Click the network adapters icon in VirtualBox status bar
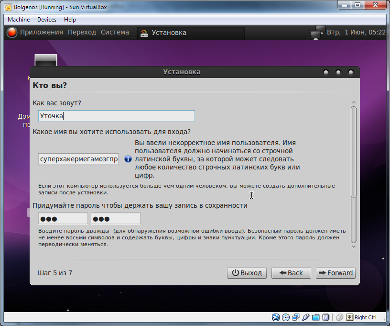This screenshot has height=326, width=390. point(296,317)
